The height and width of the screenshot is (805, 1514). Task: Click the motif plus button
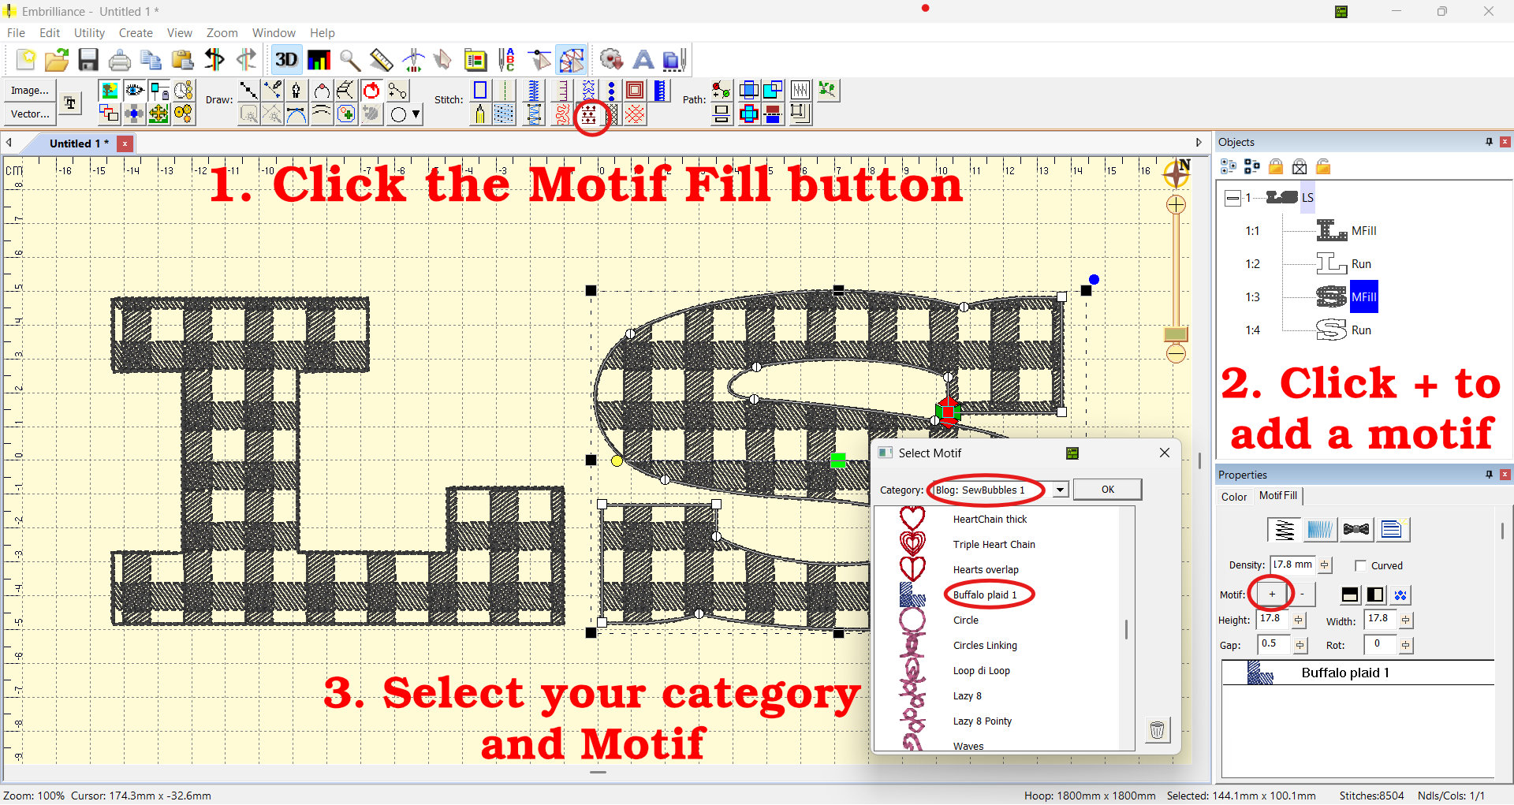click(1271, 594)
